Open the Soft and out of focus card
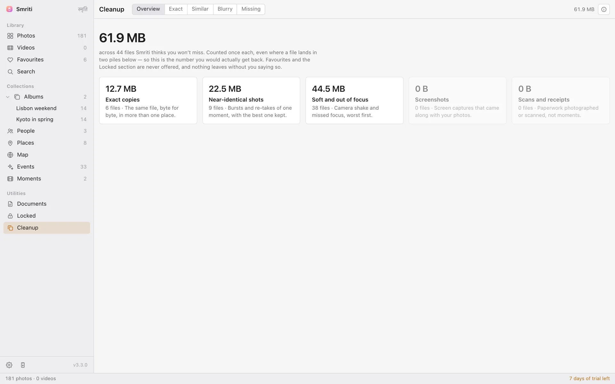Viewport: 615px width, 384px height. 354,100
